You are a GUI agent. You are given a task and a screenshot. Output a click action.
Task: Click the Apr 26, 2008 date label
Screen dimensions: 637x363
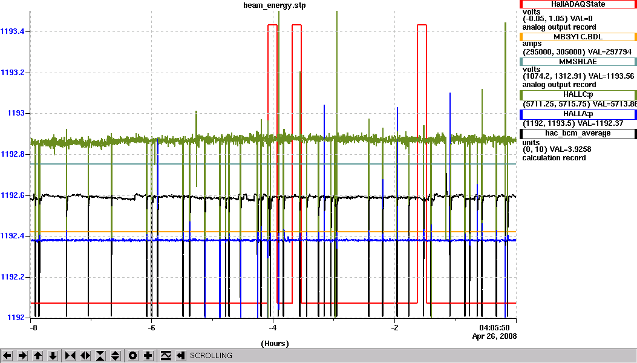[x=494, y=336]
